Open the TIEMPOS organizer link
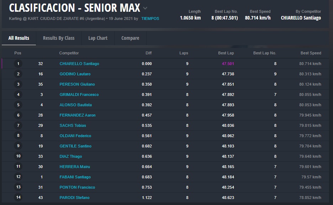 150,18
